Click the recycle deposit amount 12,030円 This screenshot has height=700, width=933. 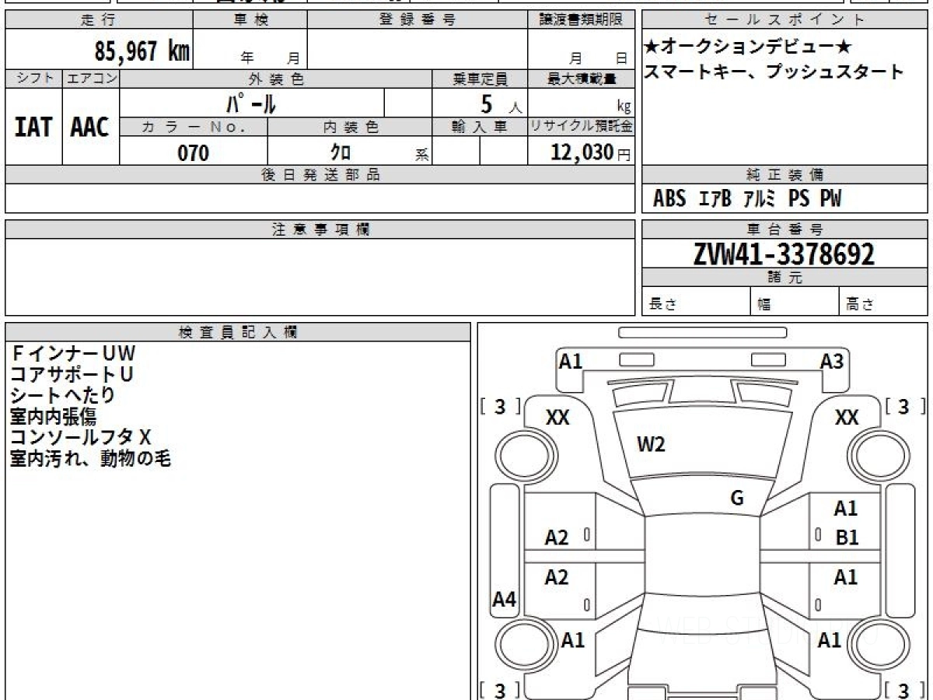pos(591,152)
